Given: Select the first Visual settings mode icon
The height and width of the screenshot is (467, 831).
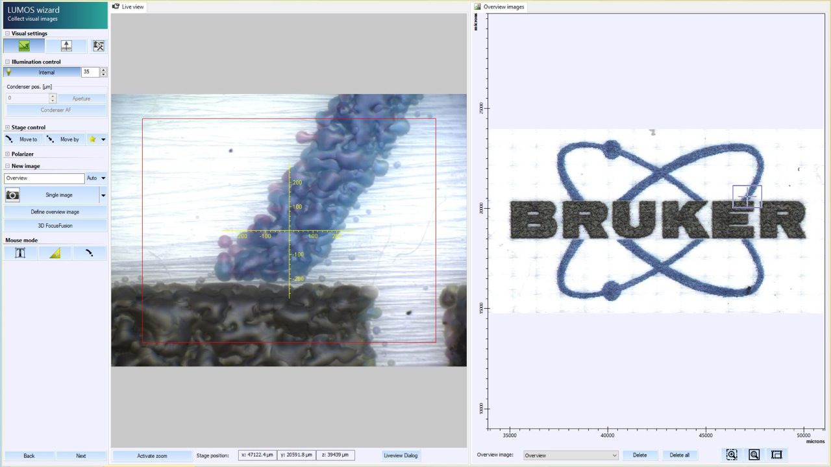Looking at the screenshot, I should pyautogui.click(x=24, y=46).
